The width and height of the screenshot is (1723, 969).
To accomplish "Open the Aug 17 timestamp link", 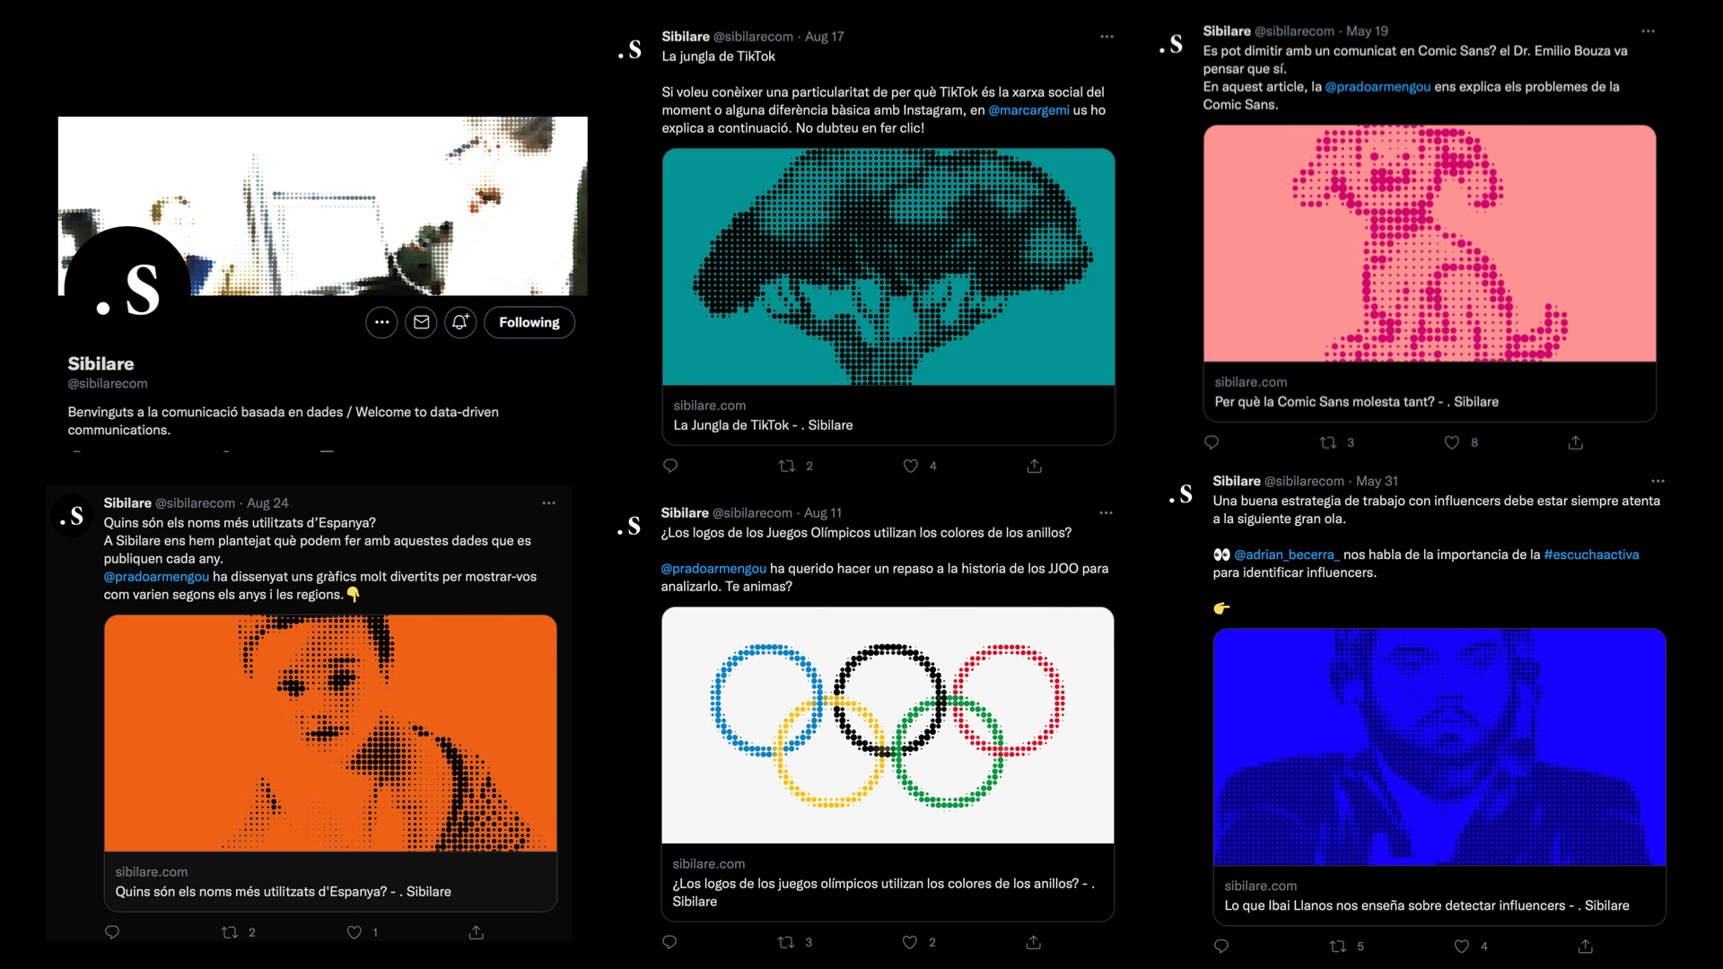I will click(x=825, y=37).
